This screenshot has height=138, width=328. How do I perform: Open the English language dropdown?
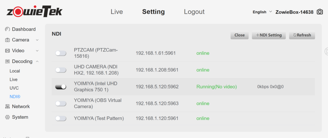click(262, 12)
